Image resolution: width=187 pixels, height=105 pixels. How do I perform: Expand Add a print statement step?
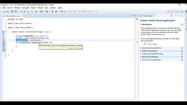pos(141,57)
